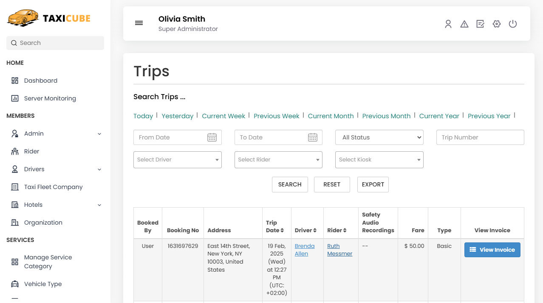The height and width of the screenshot is (303, 543).
Task: Open the All Status dropdown
Action: 379,137
